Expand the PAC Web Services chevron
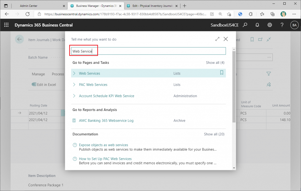301x191 pixels. (x=74, y=85)
